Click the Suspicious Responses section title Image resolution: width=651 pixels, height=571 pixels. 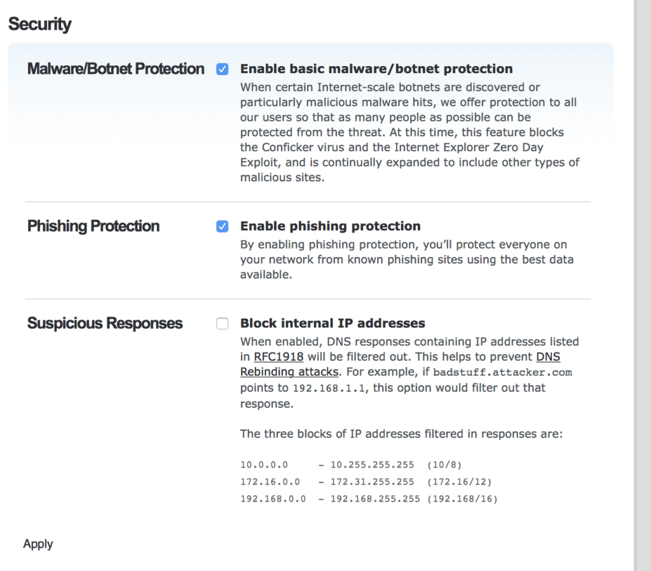[x=105, y=324]
